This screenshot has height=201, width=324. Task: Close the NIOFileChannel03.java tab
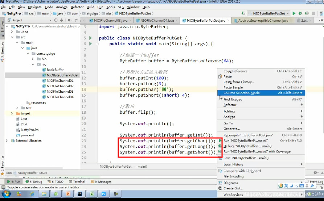pos(130,20)
